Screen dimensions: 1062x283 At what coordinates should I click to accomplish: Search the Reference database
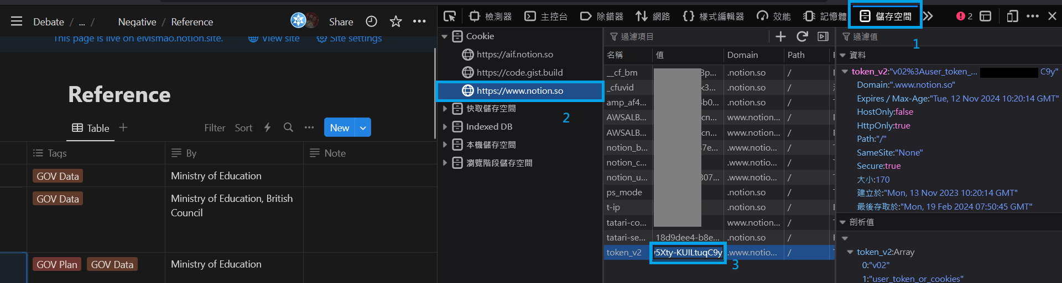(288, 127)
